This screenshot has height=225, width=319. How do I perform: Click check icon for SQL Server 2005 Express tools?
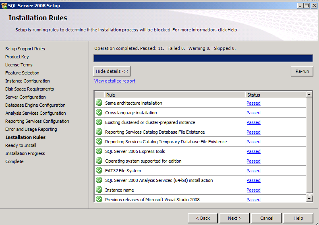[x=99, y=151]
